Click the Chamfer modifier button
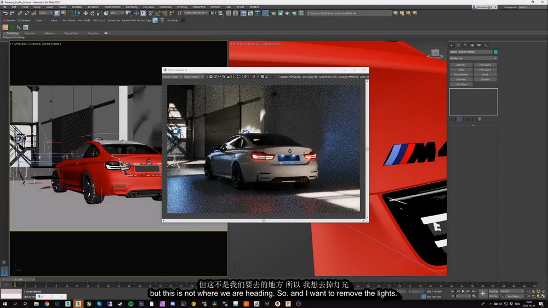This screenshot has width=548, height=308. coord(485,79)
